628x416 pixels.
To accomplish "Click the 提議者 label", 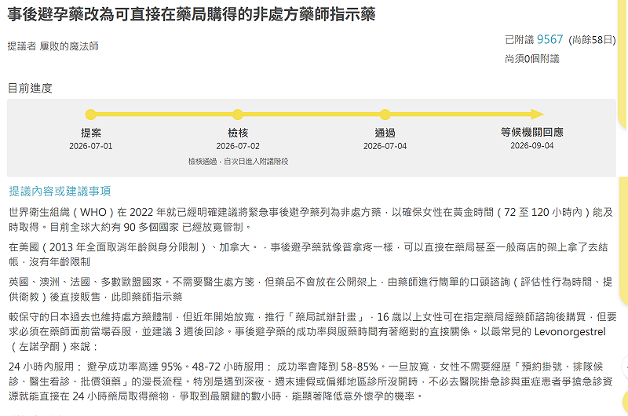I will pyautogui.click(x=22, y=46).
